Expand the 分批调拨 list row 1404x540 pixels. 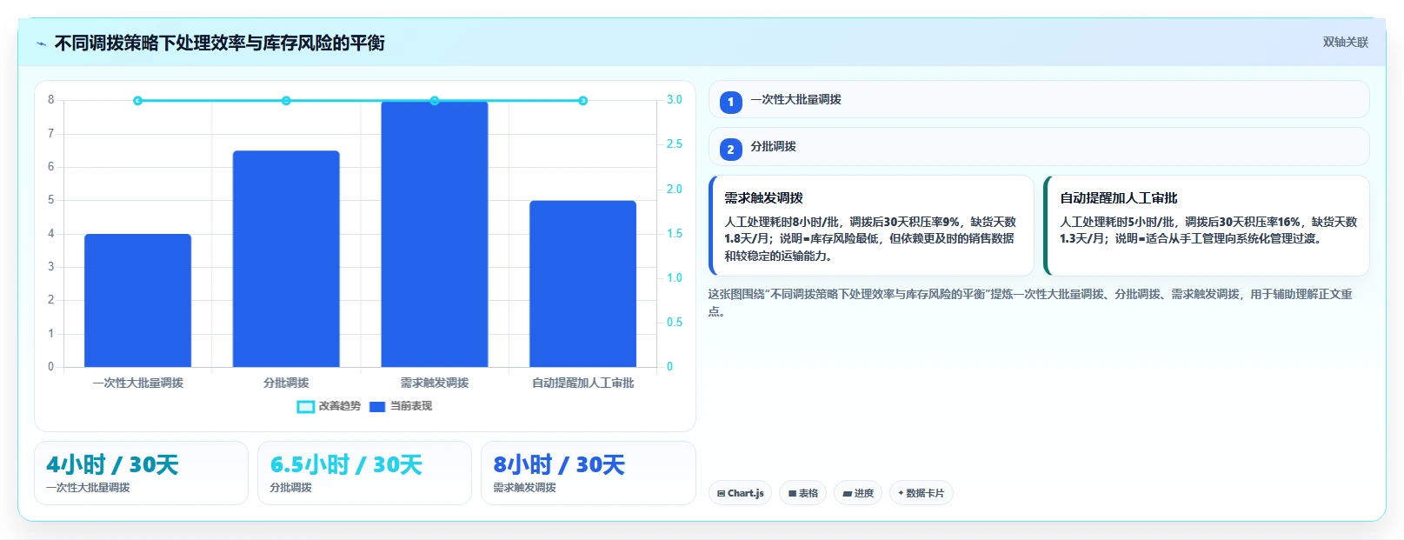[x=1039, y=147]
